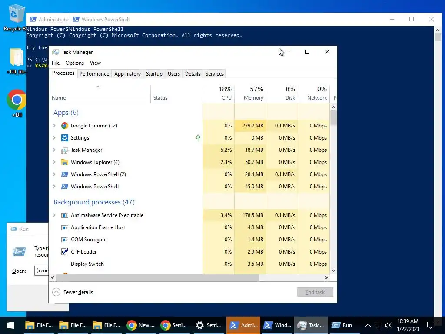Click the horizontal scrollbar right arrow

326,278
